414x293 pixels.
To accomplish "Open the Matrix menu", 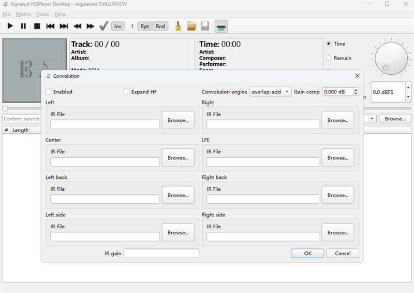I will pos(23,14).
